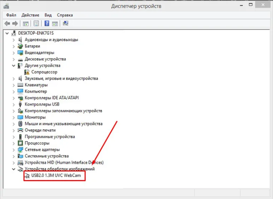The image size is (273, 199).
Task: Show or hide console tree toolbar icon
Action: [26, 23]
